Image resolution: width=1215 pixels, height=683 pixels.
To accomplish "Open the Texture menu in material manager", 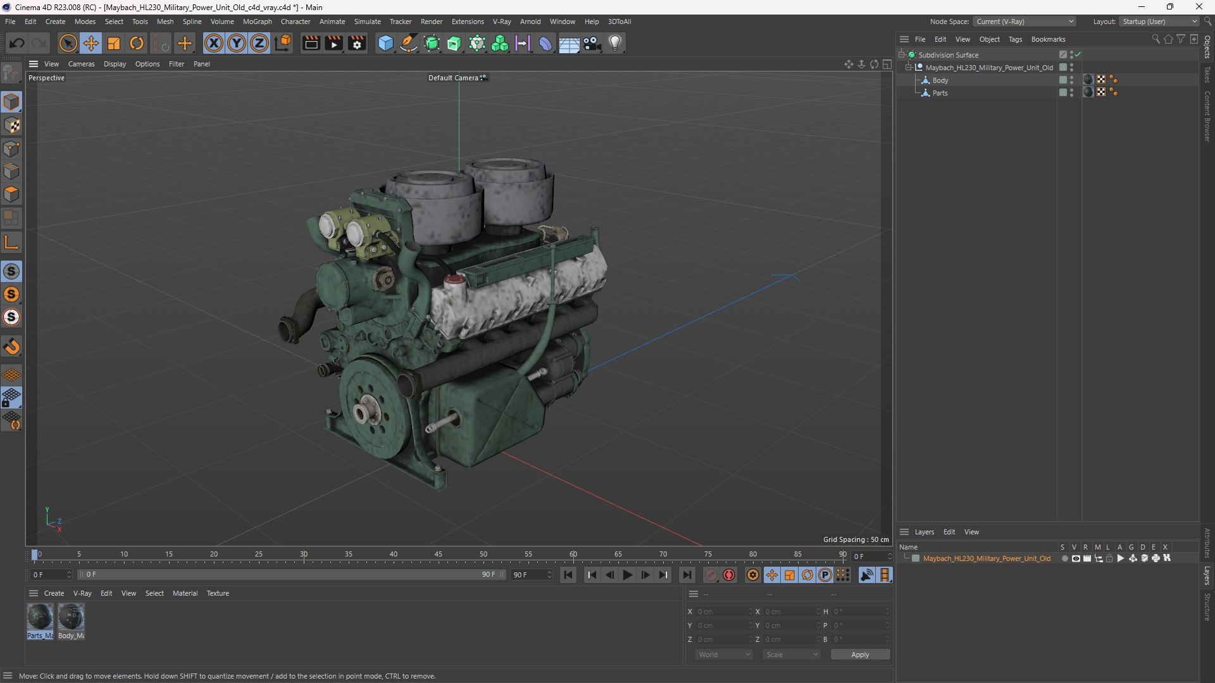I will coord(218,593).
